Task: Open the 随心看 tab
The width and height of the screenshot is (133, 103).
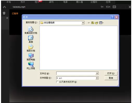Action: [80, 2]
